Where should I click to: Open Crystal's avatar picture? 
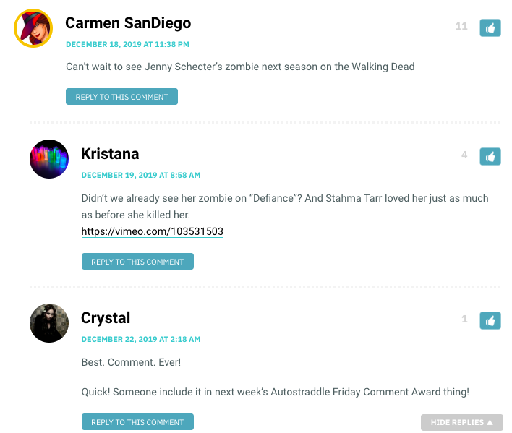point(49,323)
